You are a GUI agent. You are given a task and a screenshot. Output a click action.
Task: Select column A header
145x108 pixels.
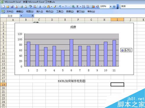(13, 20)
